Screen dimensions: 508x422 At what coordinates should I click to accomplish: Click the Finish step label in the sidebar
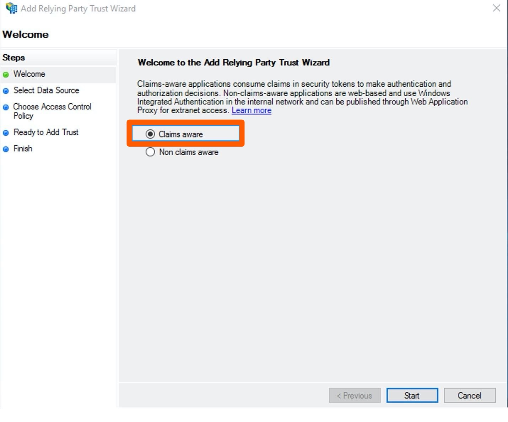point(23,148)
